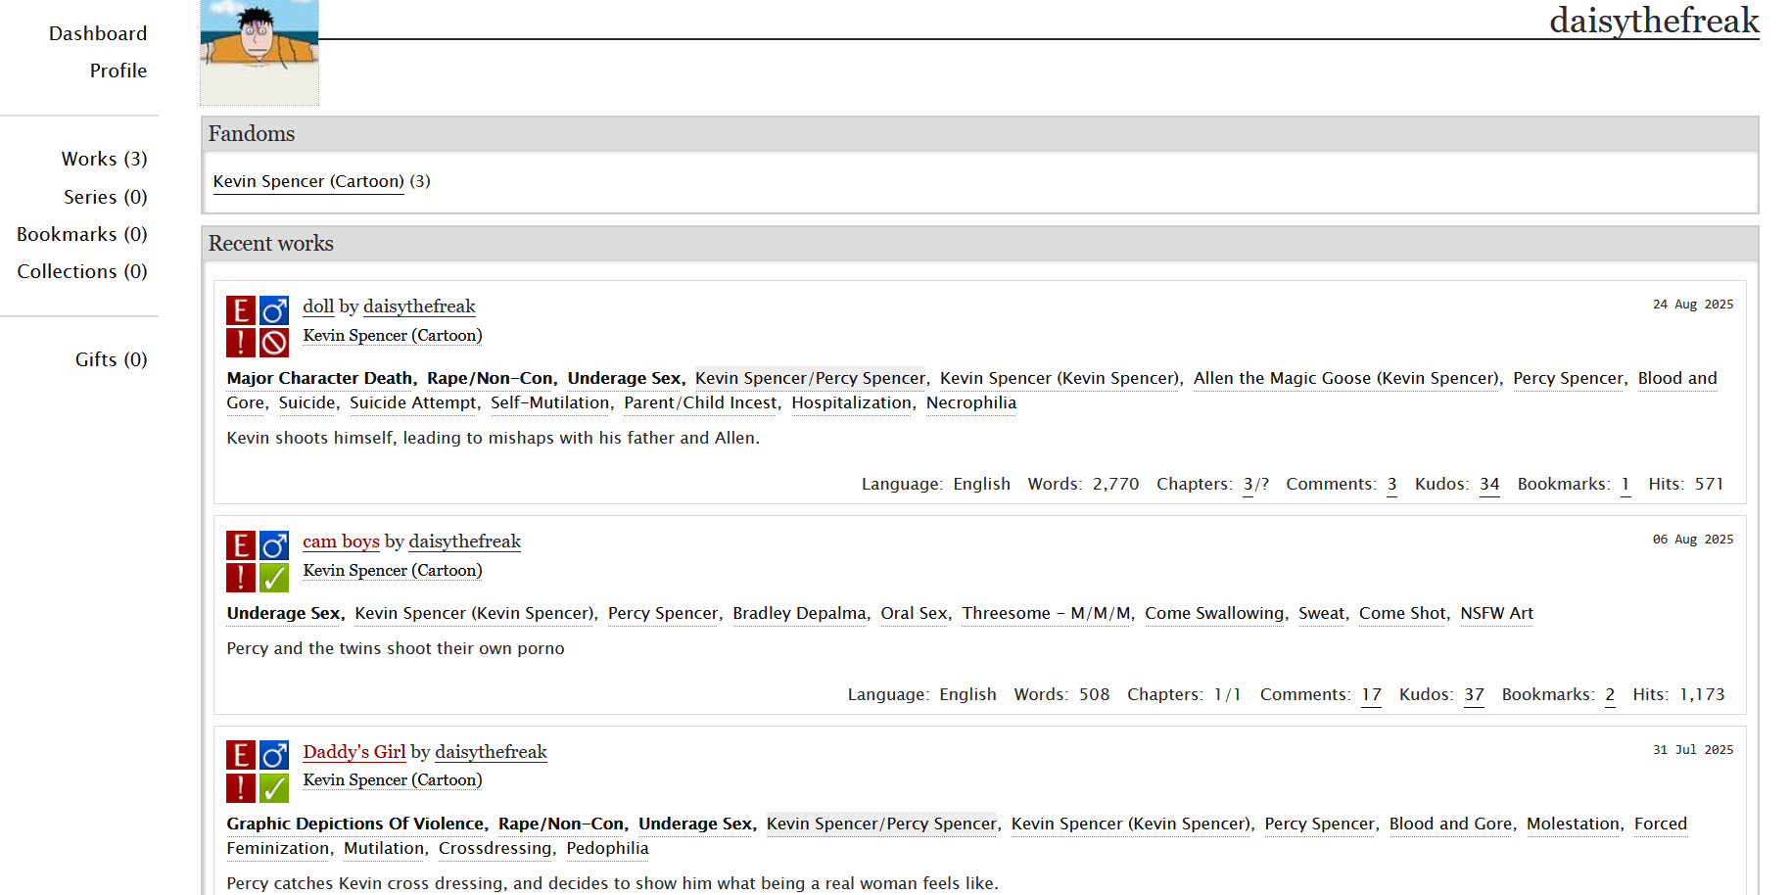This screenshot has width=1790, height=895.
Task: Open the 3 comments link for "doll"
Action: (x=1392, y=484)
